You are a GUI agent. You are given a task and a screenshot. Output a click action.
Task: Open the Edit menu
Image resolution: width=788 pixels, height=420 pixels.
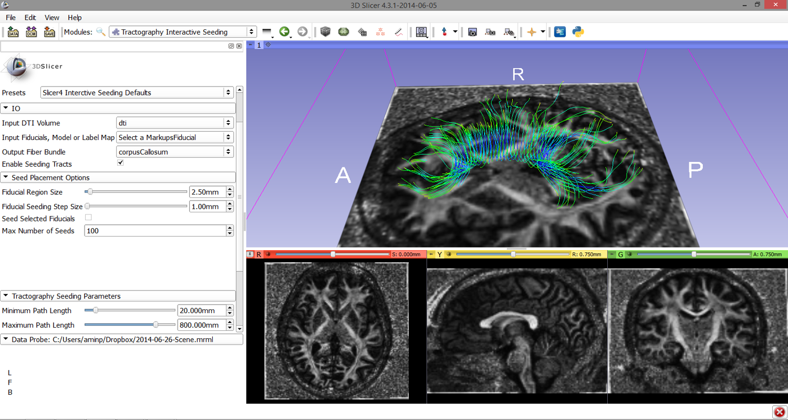coord(30,17)
